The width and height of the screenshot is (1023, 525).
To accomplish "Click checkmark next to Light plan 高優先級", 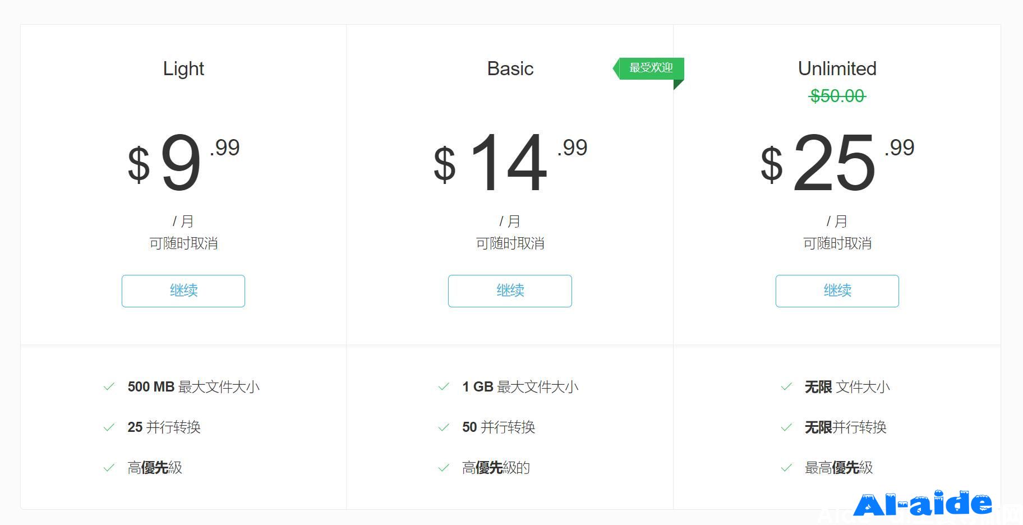I will 109,468.
